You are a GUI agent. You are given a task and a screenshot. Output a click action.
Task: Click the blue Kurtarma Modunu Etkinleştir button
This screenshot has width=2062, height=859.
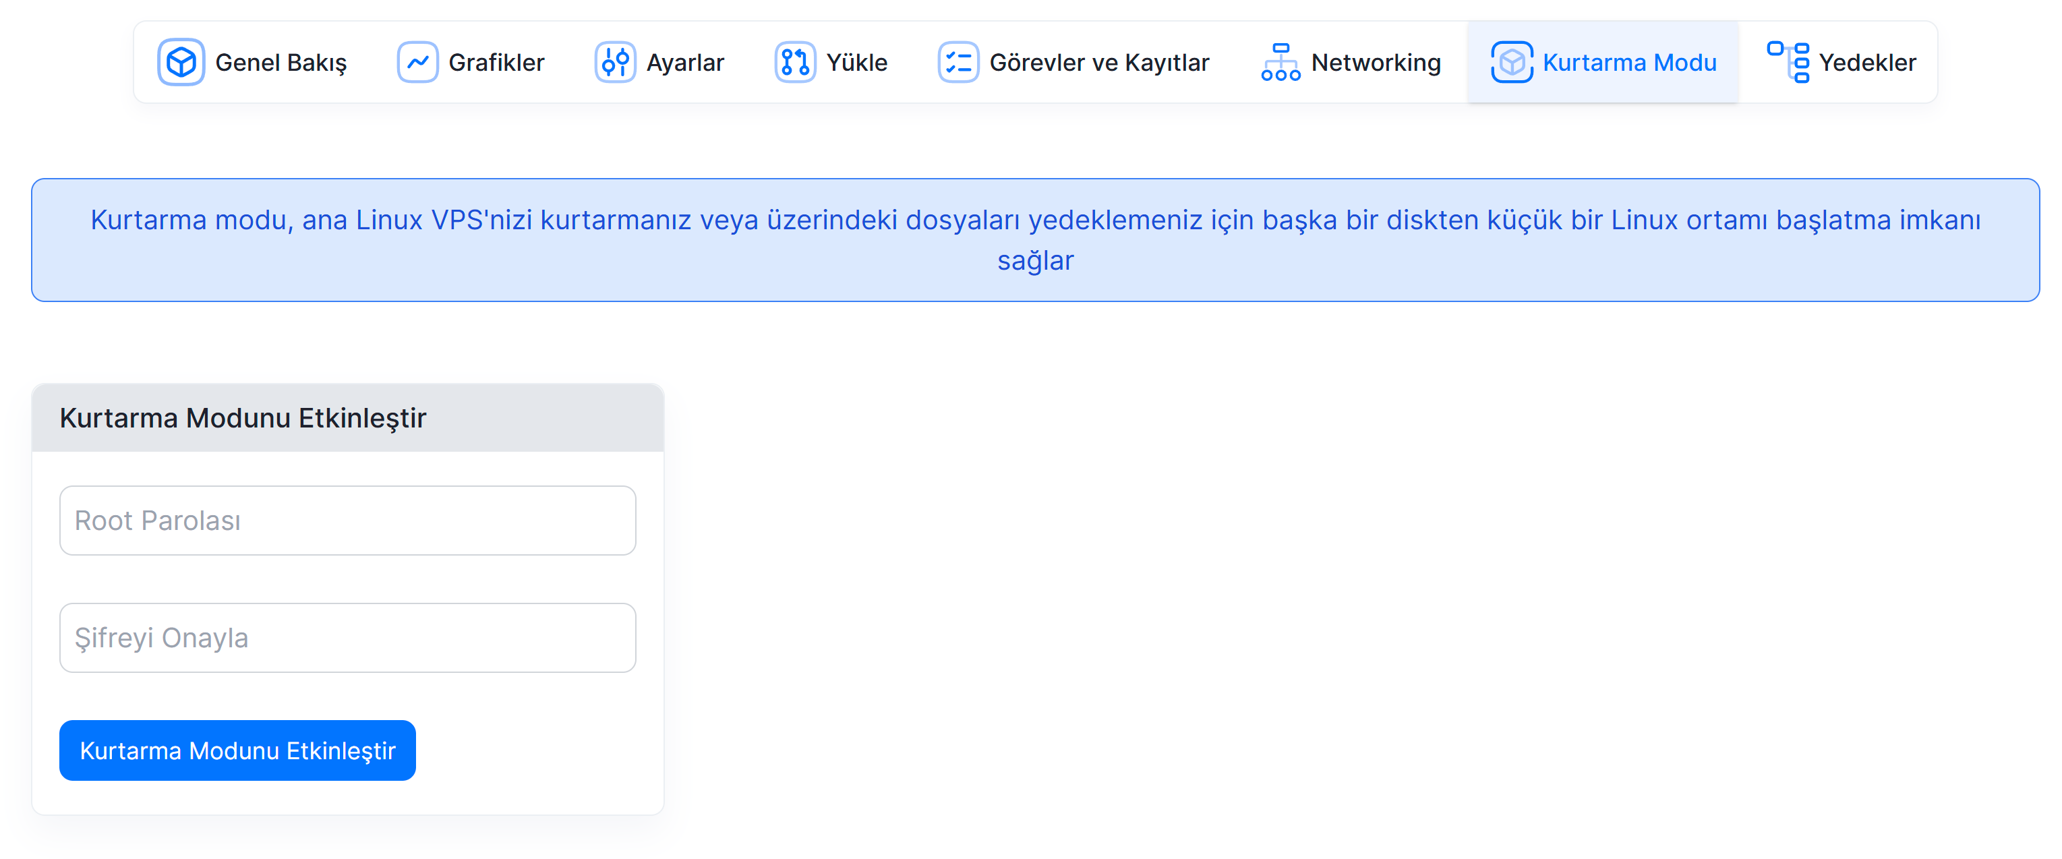click(x=238, y=750)
